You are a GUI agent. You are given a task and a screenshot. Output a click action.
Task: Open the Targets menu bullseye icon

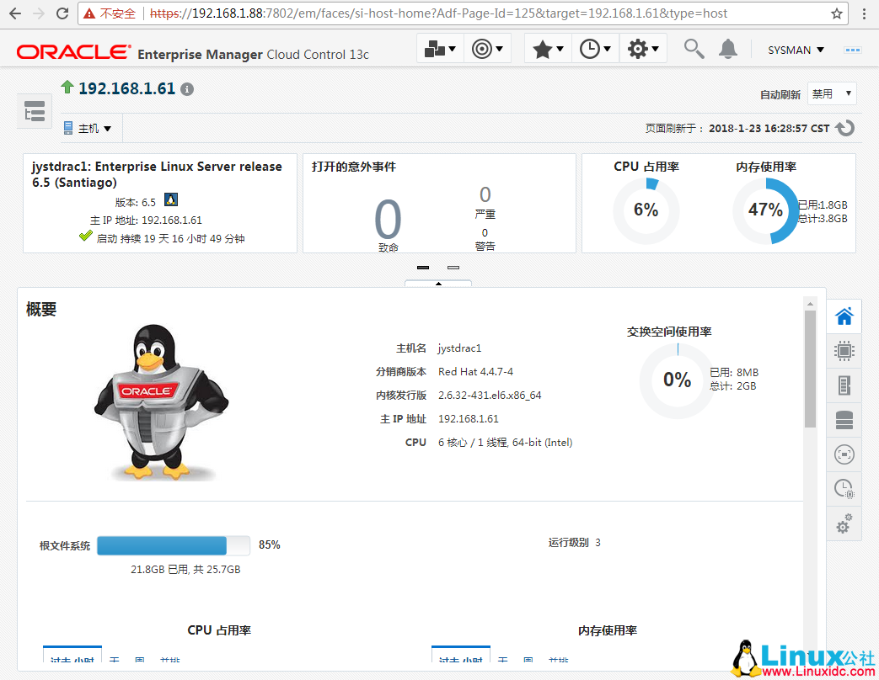pos(488,49)
